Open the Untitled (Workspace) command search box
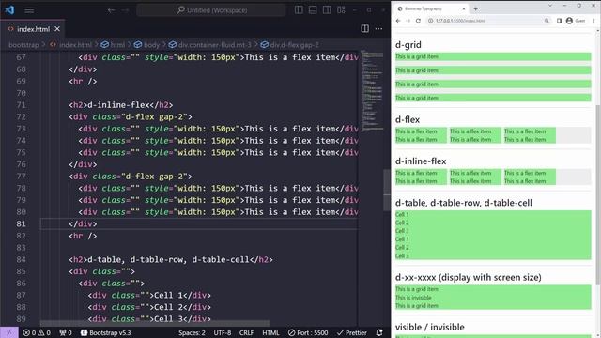Screen dimensions: 601x338 (x=211, y=10)
